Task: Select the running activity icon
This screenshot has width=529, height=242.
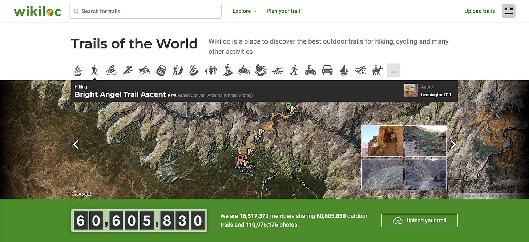Action: coord(128,70)
